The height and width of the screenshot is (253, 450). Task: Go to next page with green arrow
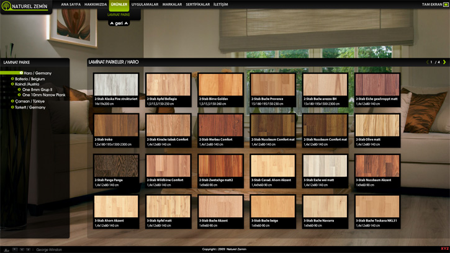tap(444, 62)
